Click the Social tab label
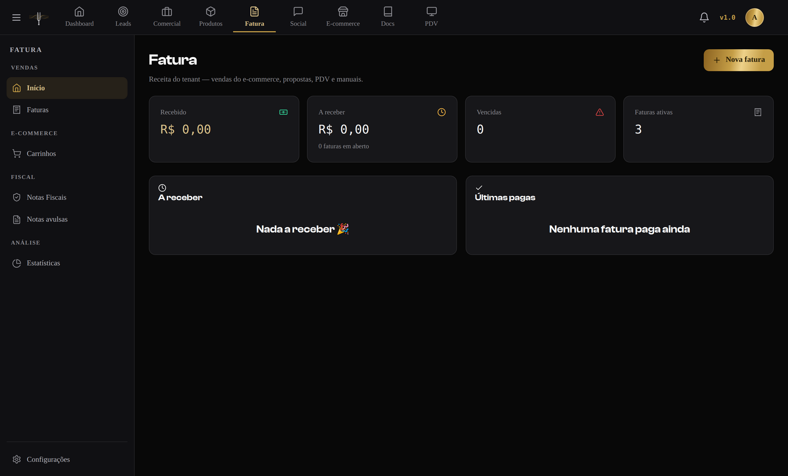The height and width of the screenshot is (476, 788). 298,24
